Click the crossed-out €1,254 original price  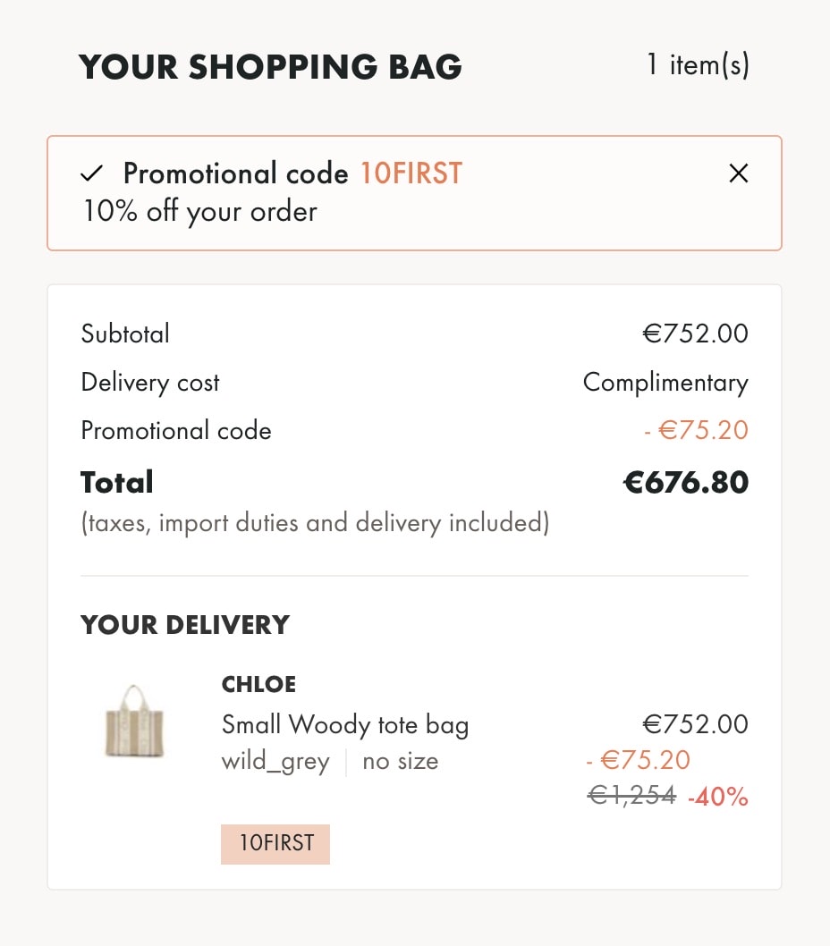(x=631, y=795)
